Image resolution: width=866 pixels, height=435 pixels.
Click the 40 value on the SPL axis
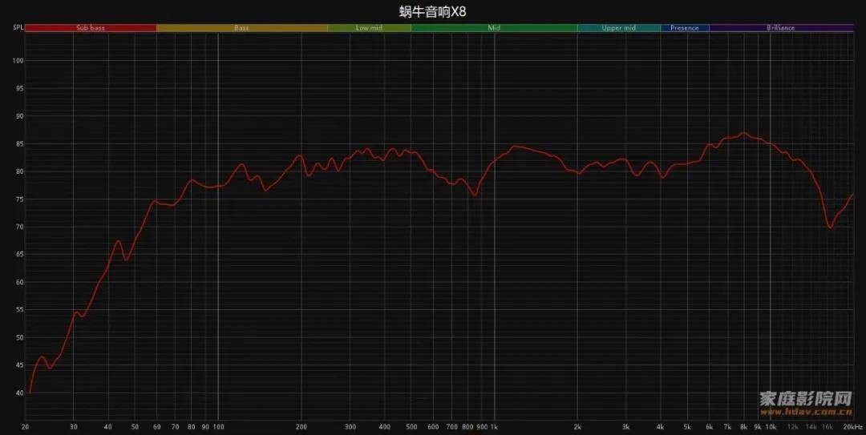(19, 393)
